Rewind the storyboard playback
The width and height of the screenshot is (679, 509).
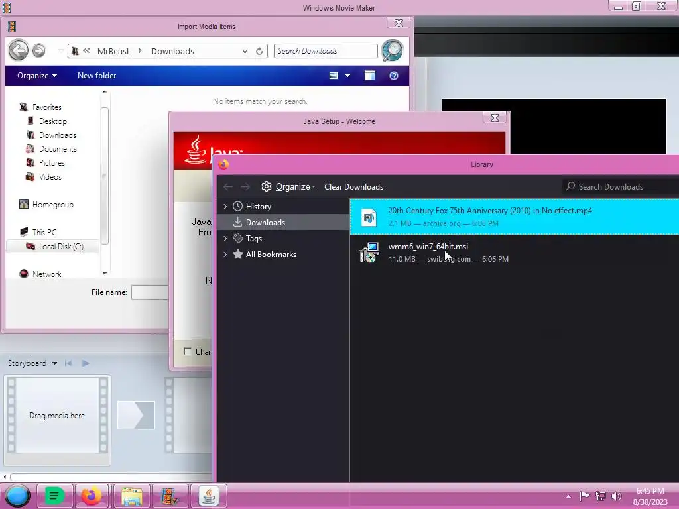[x=68, y=363]
